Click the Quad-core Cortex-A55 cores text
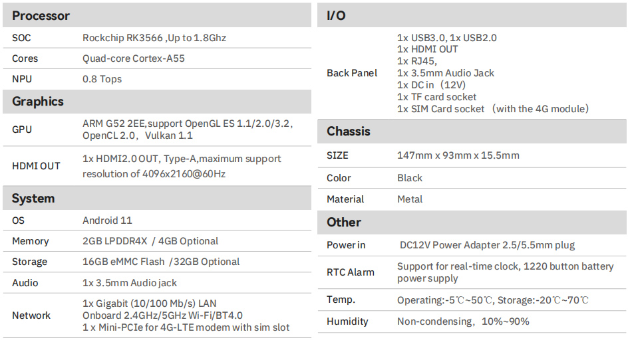 134,58
